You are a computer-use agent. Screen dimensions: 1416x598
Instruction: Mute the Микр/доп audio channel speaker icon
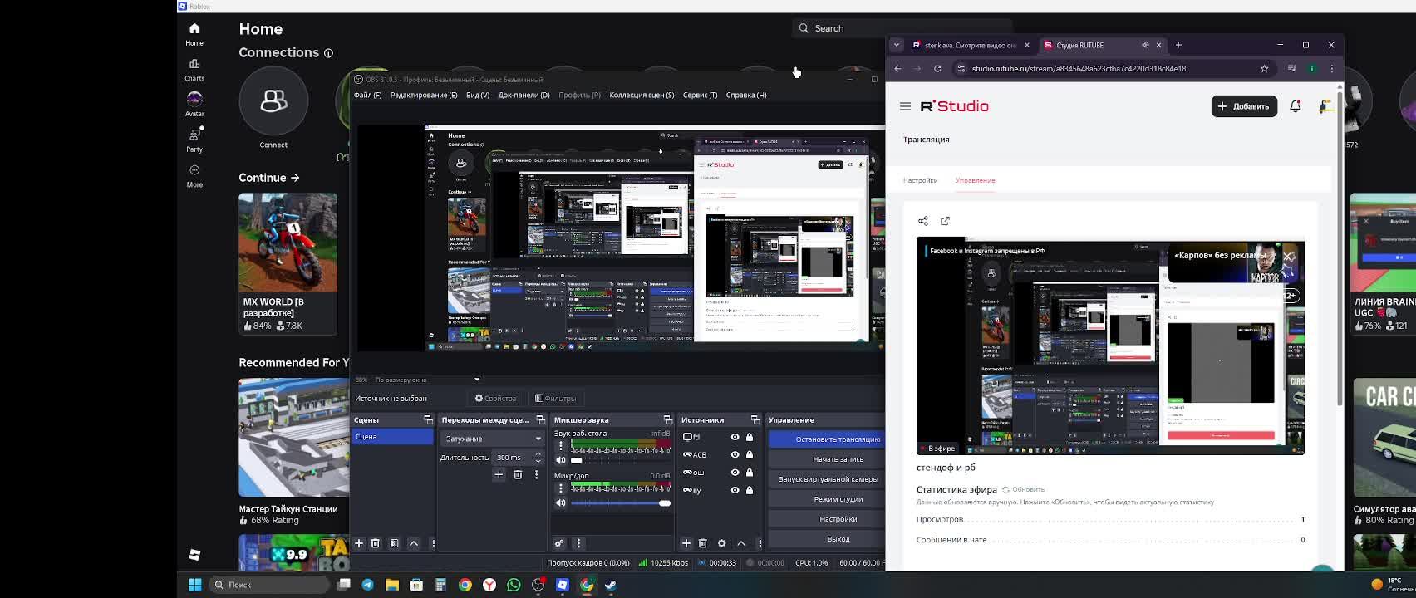click(561, 503)
